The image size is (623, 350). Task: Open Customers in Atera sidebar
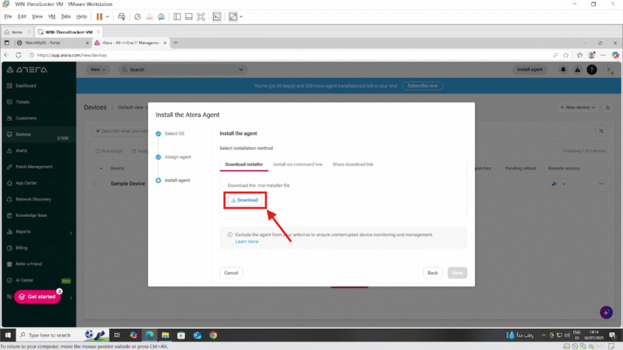[x=26, y=118]
